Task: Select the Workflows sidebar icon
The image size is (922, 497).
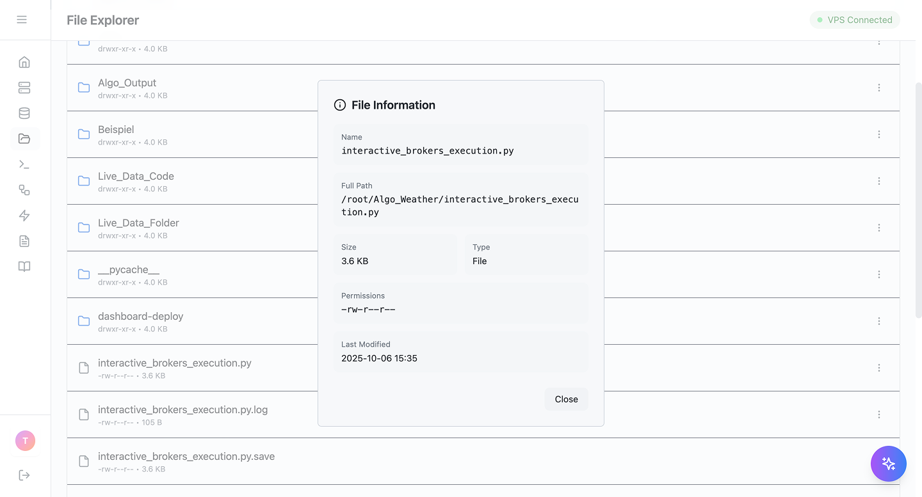Action: [24, 190]
